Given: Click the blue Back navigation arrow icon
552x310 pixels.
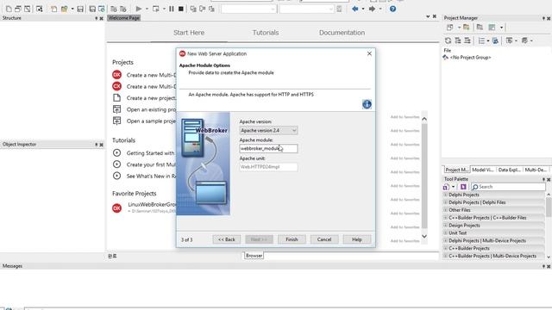Looking at the screenshot, I should point(355,9).
